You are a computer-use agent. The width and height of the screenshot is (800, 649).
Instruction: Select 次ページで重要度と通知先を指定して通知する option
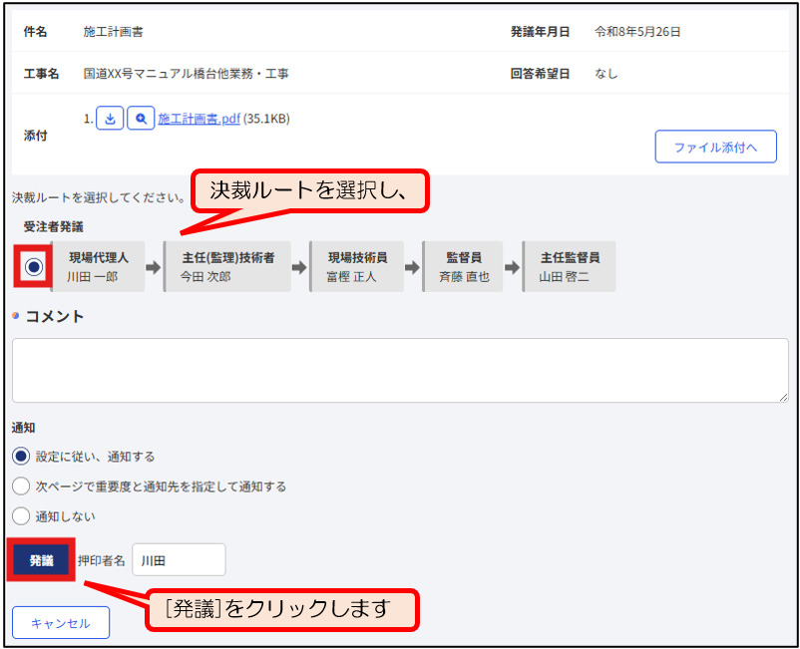point(21,487)
